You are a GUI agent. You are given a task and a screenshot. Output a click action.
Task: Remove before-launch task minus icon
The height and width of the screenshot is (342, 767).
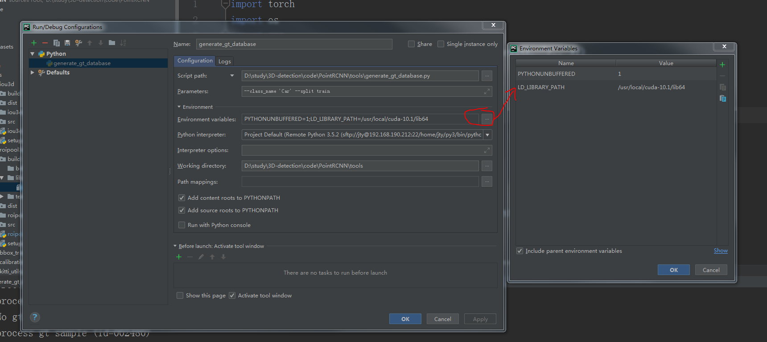coord(190,257)
